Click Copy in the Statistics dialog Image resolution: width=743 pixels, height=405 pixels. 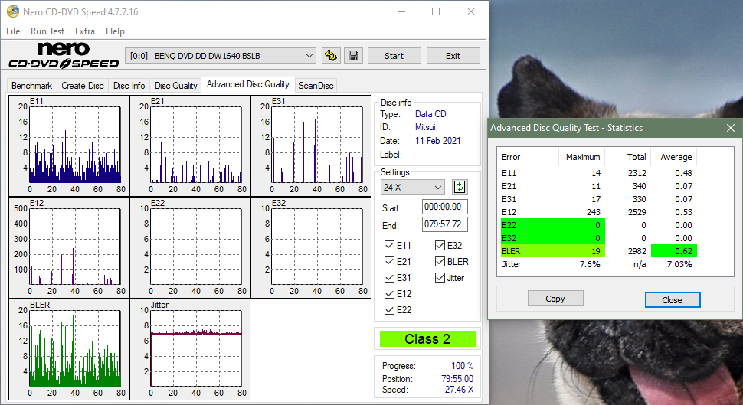(x=555, y=299)
